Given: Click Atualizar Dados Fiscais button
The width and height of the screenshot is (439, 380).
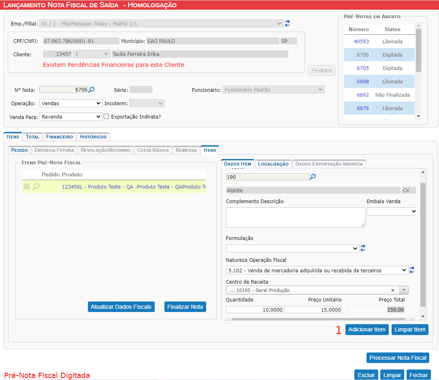Looking at the screenshot, I should pyautogui.click(x=121, y=307).
